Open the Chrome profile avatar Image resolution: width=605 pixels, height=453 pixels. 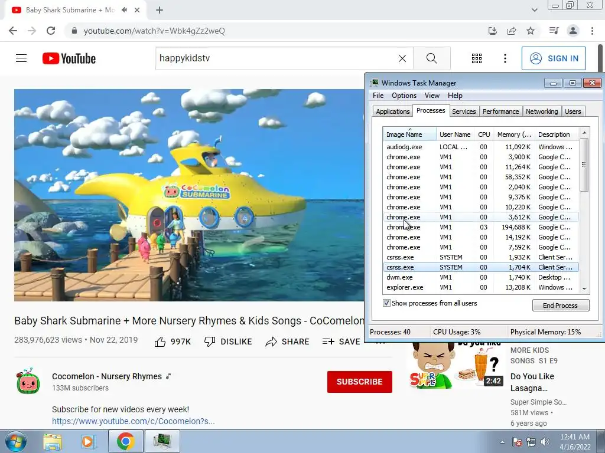click(573, 31)
